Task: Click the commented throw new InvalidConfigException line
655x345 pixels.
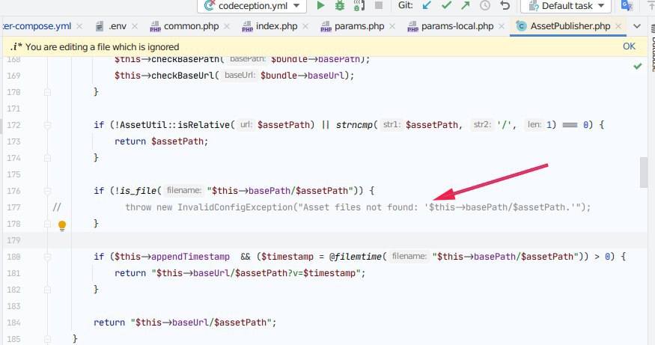Action: [x=358, y=207]
